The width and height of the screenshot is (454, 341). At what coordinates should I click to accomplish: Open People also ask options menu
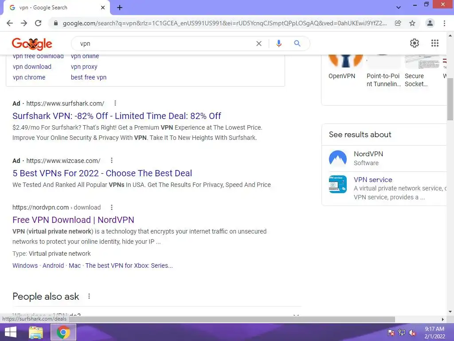[89, 296]
